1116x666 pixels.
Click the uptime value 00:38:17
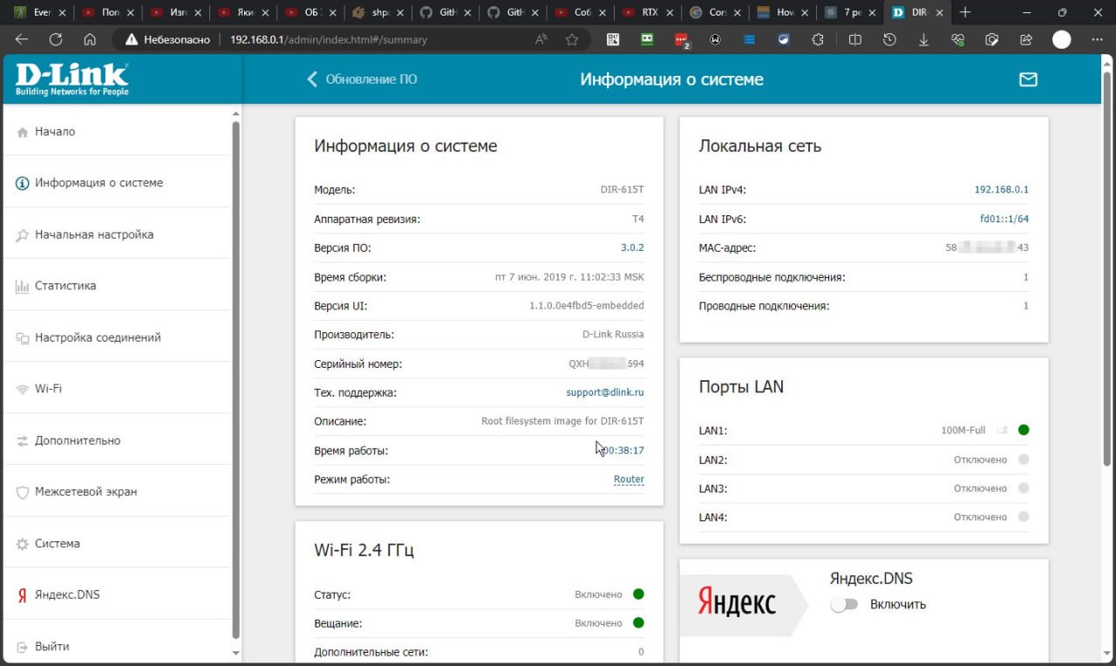click(624, 451)
